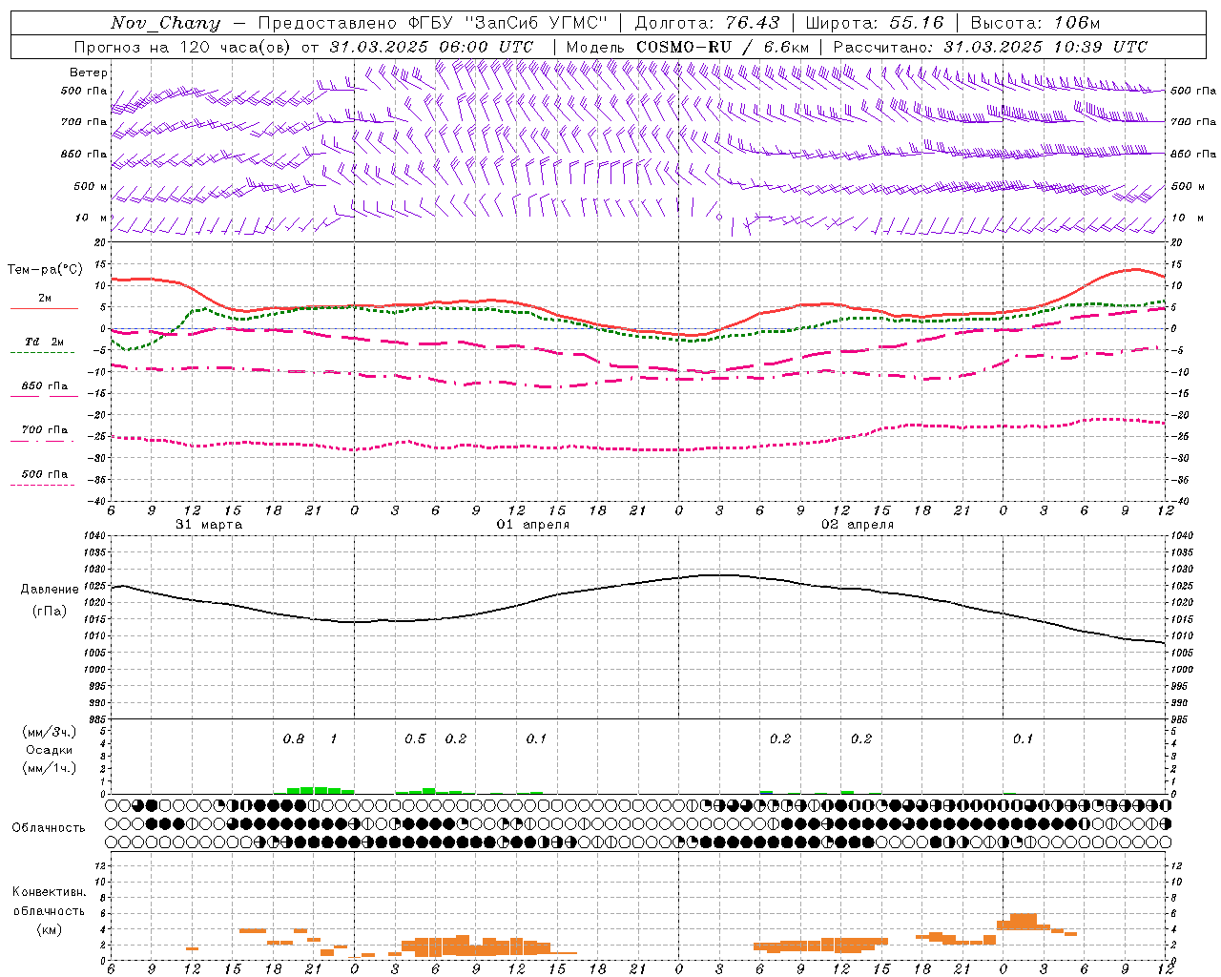This screenshot has height=977, width=1221.
Task: Click the '10 м' wind level label on left
Action: tap(92, 218)
